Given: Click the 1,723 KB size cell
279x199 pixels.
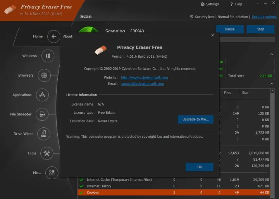Looking at the screenshot, I should tap(262, 133).
